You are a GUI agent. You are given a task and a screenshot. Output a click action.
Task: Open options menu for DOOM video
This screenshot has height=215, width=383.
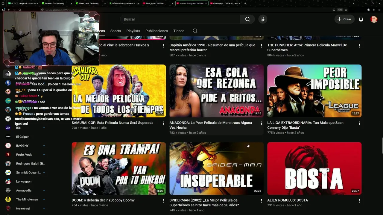164,201
